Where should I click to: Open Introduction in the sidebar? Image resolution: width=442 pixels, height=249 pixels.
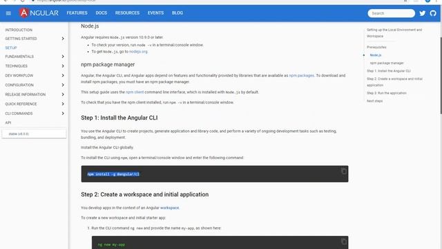pos(19,30)
